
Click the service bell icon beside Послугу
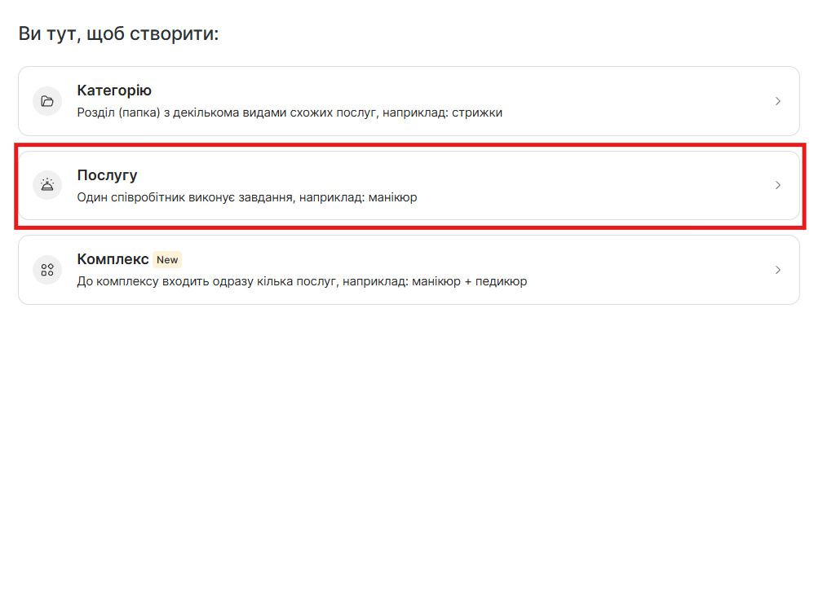coord(47,185)
